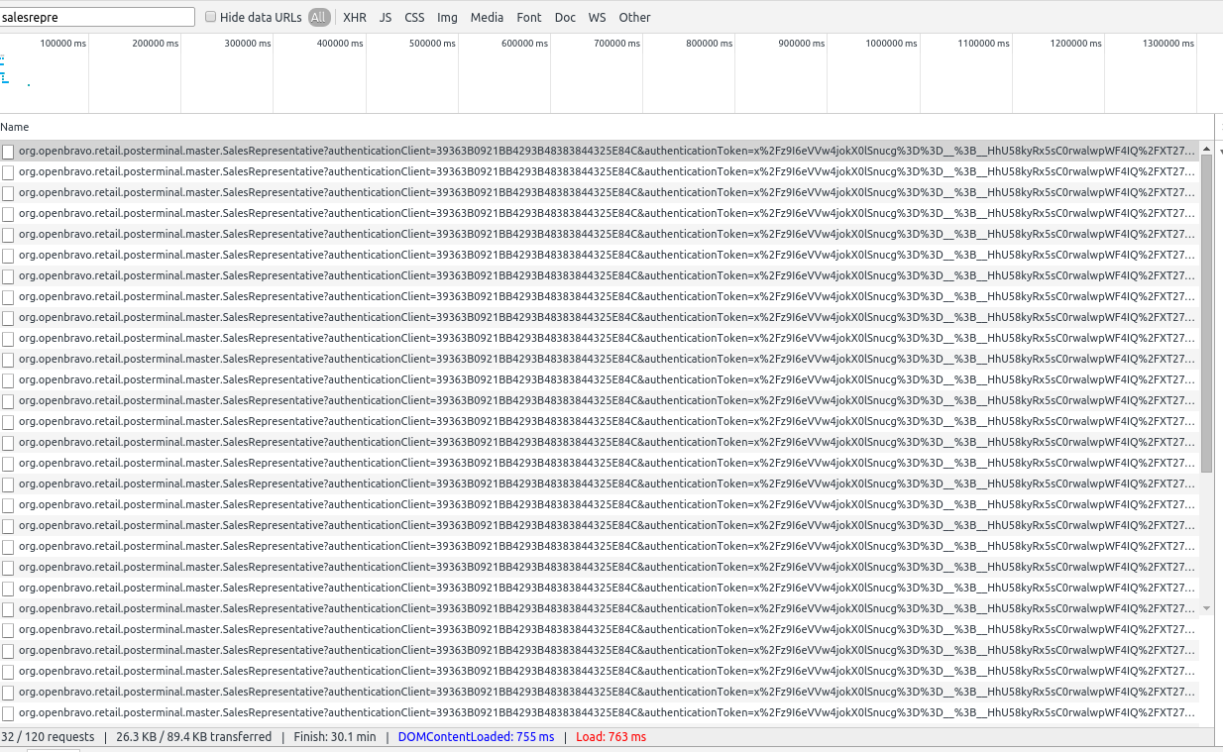
Task: Filter requests by JS type
Action: pyautogui.click(x=386, y=18)
